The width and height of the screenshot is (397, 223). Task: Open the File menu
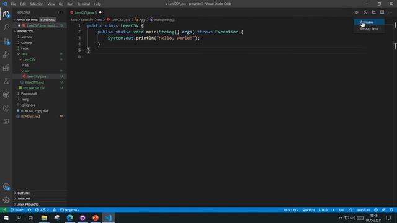pyautogui.click(x=14, y=4)
